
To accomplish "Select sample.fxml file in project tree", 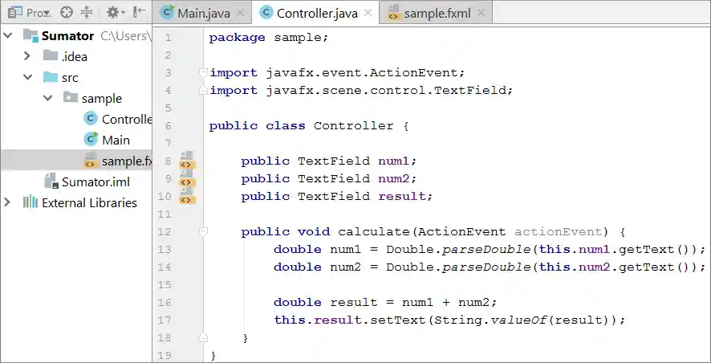I will coord(127,161).
